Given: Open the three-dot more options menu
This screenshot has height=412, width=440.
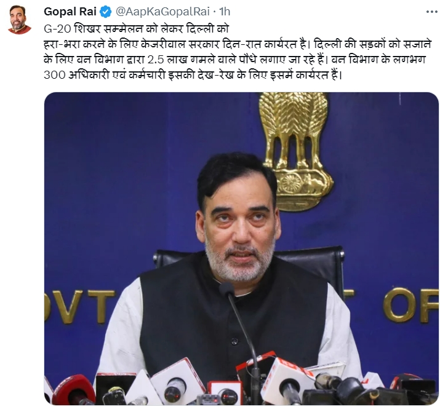Looking at the screenshot, I should [431, 12].
